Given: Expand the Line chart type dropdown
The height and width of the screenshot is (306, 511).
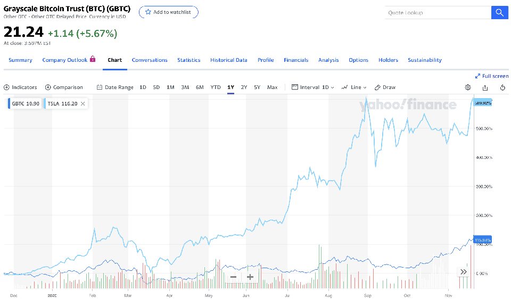Looking at the screenshot, I should coord(353,87).
